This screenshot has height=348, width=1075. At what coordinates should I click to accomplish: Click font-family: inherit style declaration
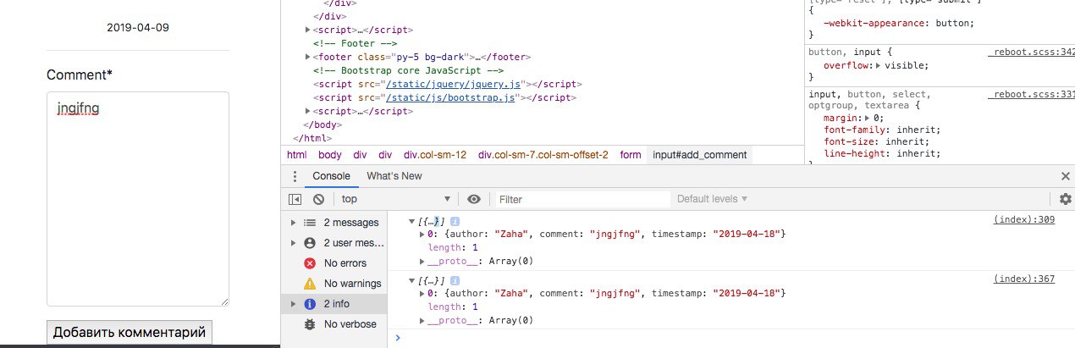point(882,130)
